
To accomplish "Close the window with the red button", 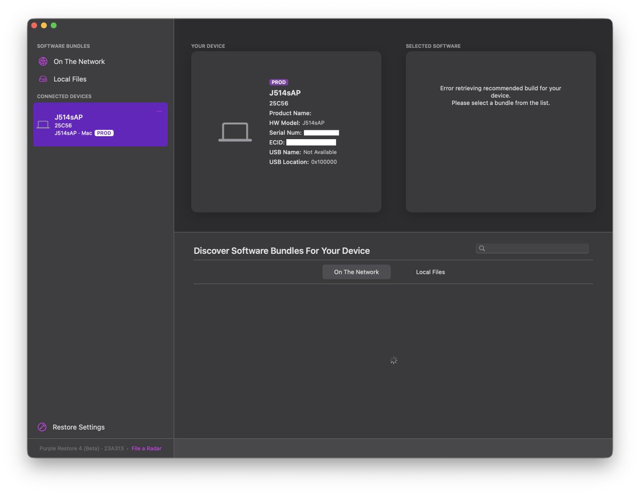I will pyautogui.click(x=34, y=26).
